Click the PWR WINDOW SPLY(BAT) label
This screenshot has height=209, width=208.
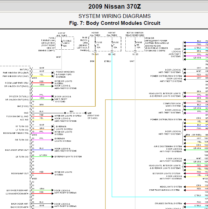tap(16, 73)
